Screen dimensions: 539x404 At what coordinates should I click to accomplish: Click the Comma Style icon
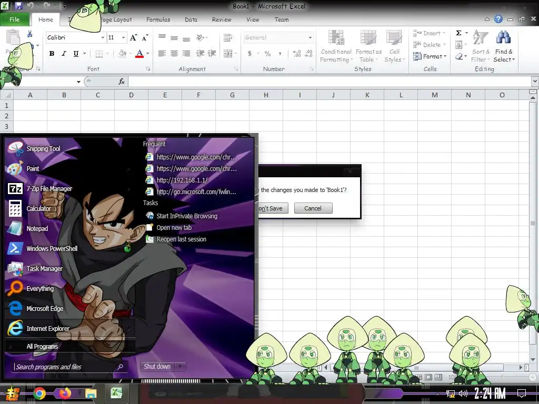pos(280,53)
